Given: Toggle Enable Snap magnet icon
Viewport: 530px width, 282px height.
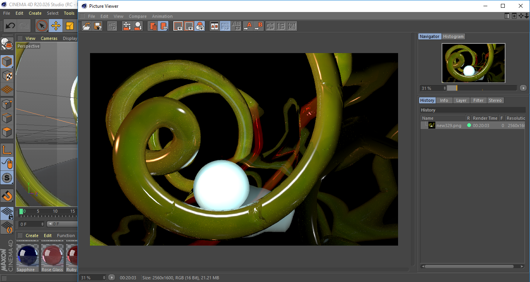Looking at the screenshot, I should pos(7,196).
